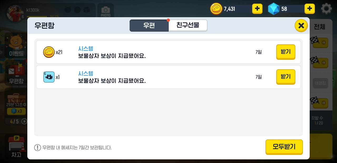This screenshot has width=337, height=163.
Task: Close the 우편함 mailbox popup
Action: pyautogui.click(x=301, y=25)
